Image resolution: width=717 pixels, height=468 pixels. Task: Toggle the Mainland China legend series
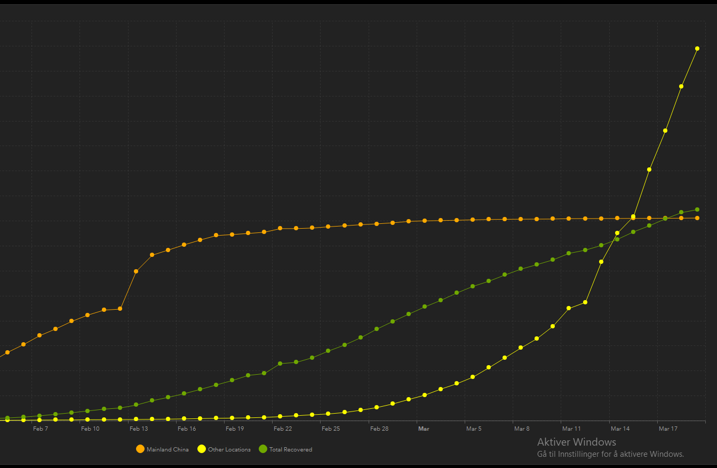[163, 449]
